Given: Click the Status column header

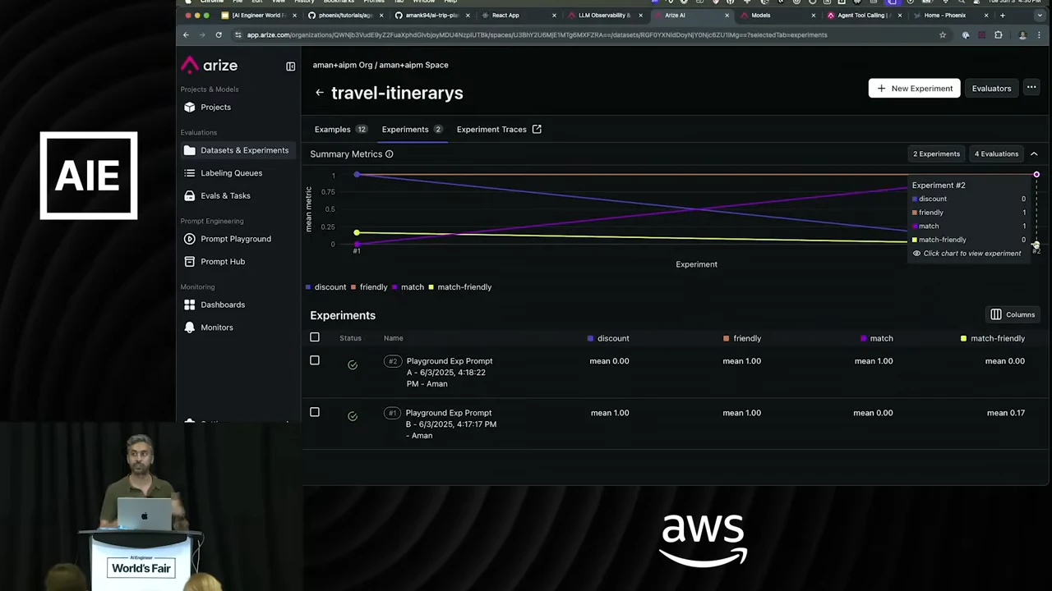Looking at the screenshot, I should tap(350, 338).
